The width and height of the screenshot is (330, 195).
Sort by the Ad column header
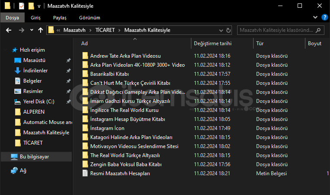point(84,43)
